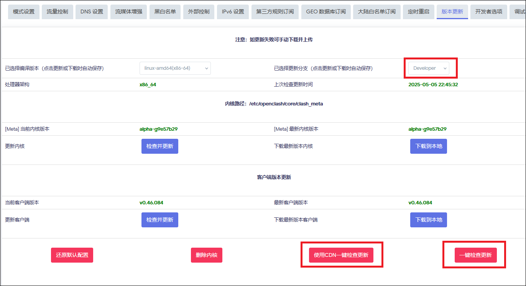Switch to the 黑白名单 tab
This screenshot has height=286, width=526.
click(x=165, y=12)
